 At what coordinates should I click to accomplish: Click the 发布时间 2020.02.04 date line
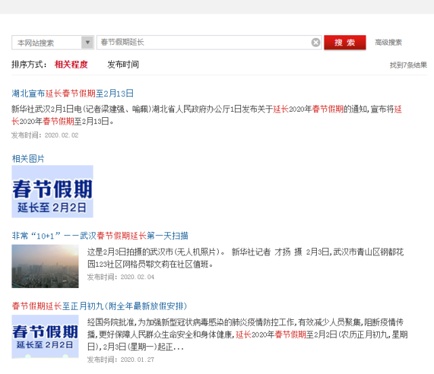coord(121,277)
